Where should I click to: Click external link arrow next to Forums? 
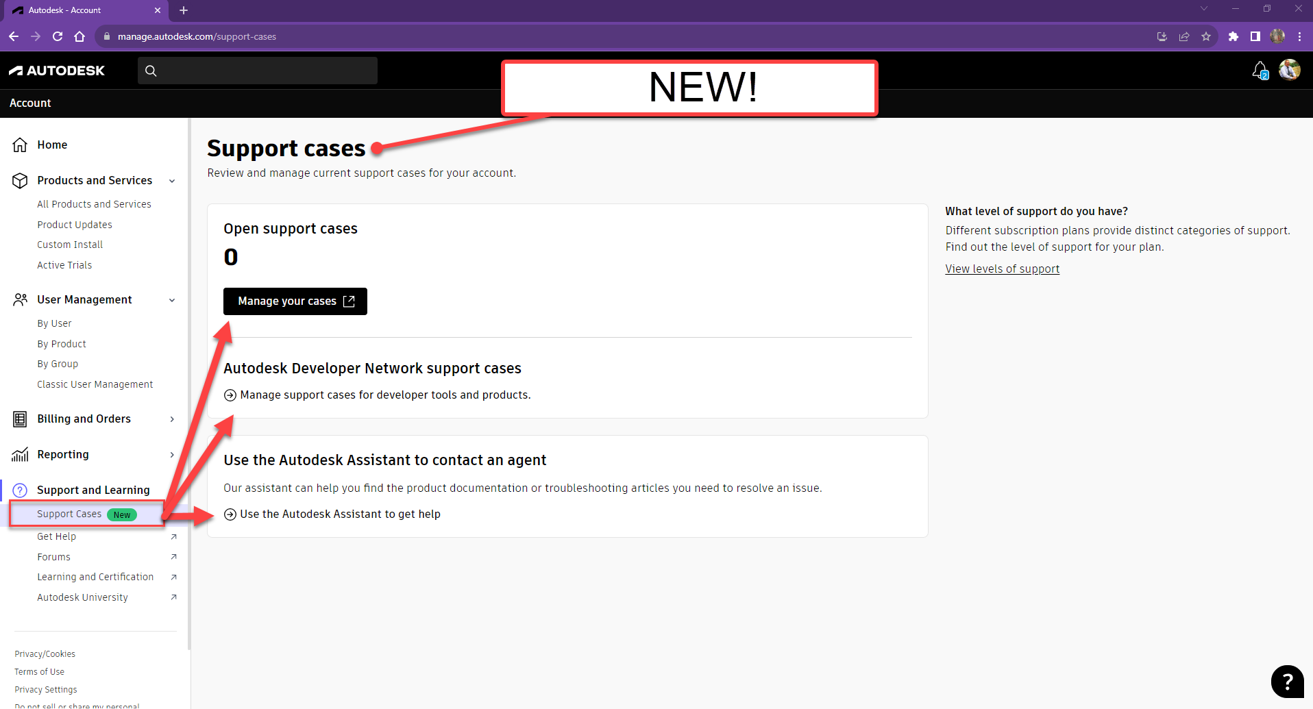(173, 557)
